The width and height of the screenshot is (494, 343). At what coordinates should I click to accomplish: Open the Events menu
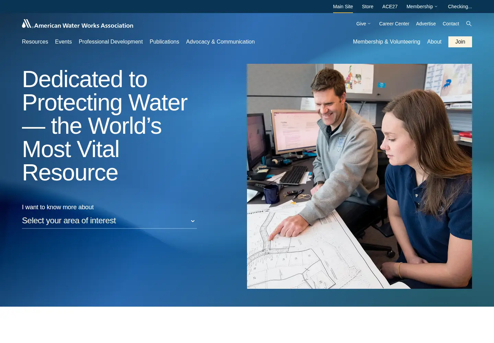(x=63, y=42)
